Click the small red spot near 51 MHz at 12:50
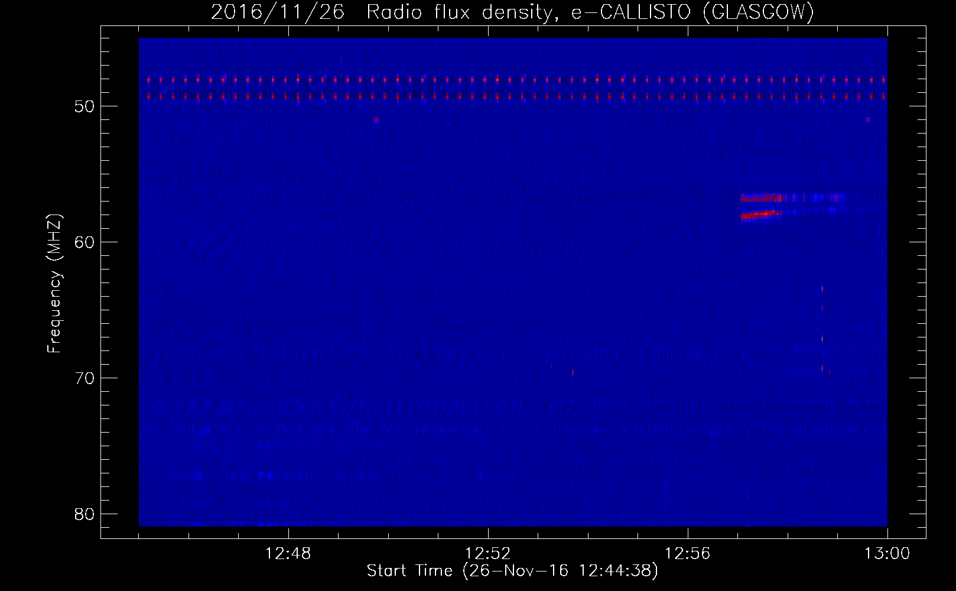 (x=376, y=119)
